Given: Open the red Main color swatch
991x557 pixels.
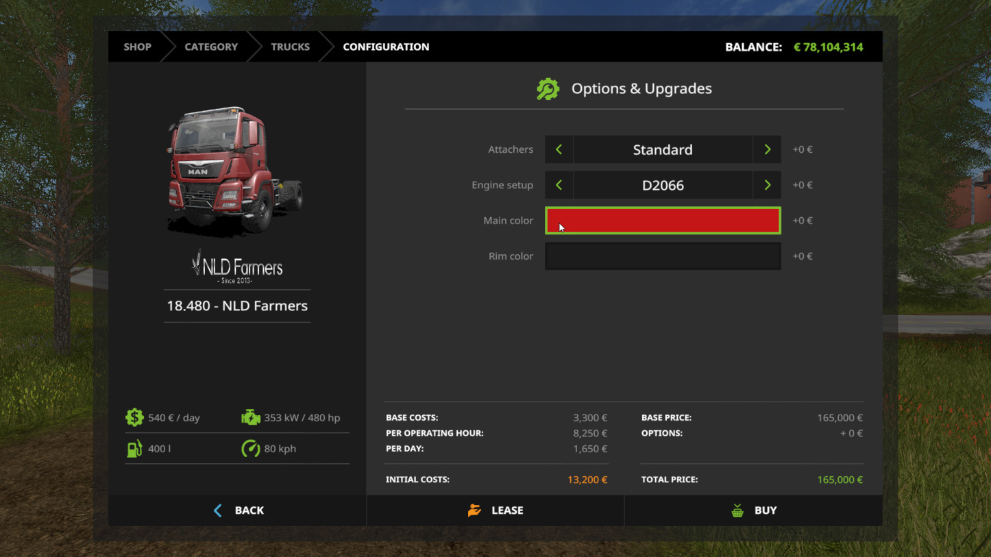Looking at the screenshot, I should (663, 221).
